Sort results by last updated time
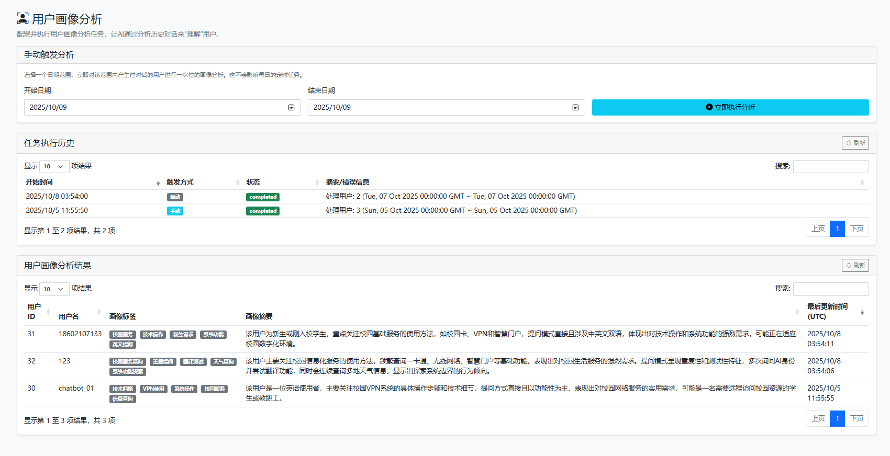This screenshot has width=890, height=456. coord(835,312)
